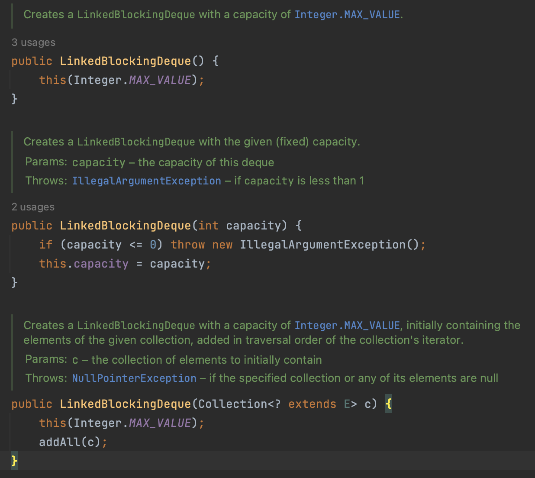535x478 pixels.
Task: Click the 'extends' keyword
Action: click(312, 404)
